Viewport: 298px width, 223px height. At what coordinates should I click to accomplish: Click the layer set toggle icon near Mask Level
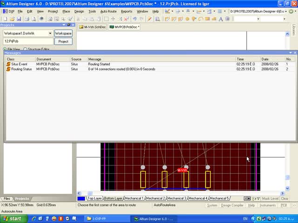pyautogui.click(x=247, y=198)
